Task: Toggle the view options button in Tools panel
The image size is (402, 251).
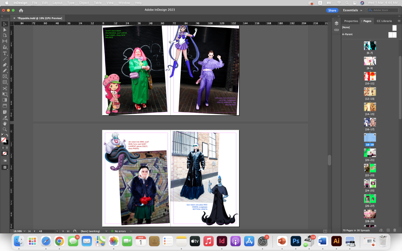Action: 5,160
